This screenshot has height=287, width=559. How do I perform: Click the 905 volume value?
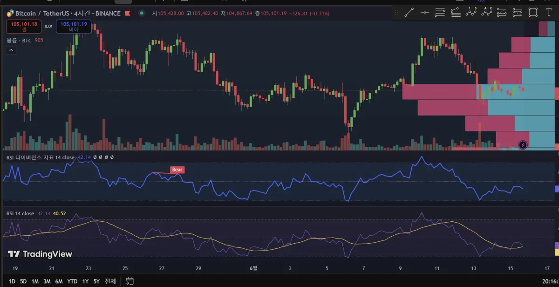tap(39, 41)
